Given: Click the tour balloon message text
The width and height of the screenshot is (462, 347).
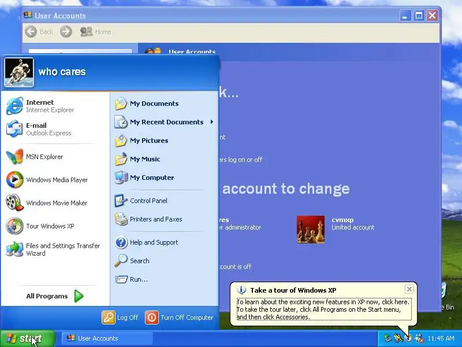Looking at the screenshot, I should click(x=323, y=309).
